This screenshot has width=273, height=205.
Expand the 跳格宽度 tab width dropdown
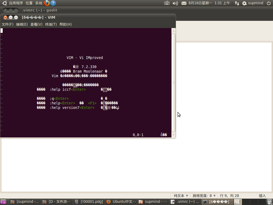[x=204, y=196]
